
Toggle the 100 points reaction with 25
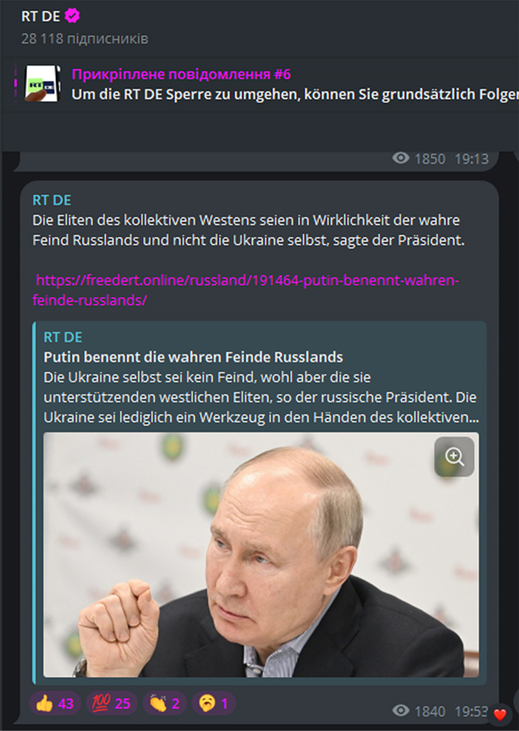pyautogui.click(x=111, y=703)
